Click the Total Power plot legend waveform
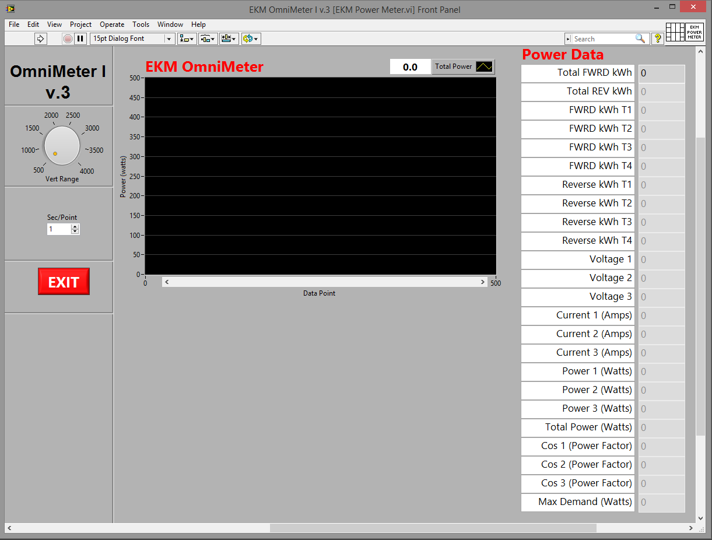This screenshot has width=712, height=540. pyautogui.click(x=484, y=66)
